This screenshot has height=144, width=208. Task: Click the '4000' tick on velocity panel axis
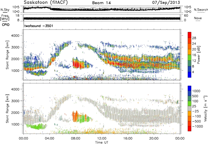click(15, 89)
